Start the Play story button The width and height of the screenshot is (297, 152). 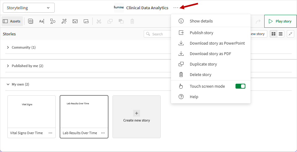(x=281, y=21)
